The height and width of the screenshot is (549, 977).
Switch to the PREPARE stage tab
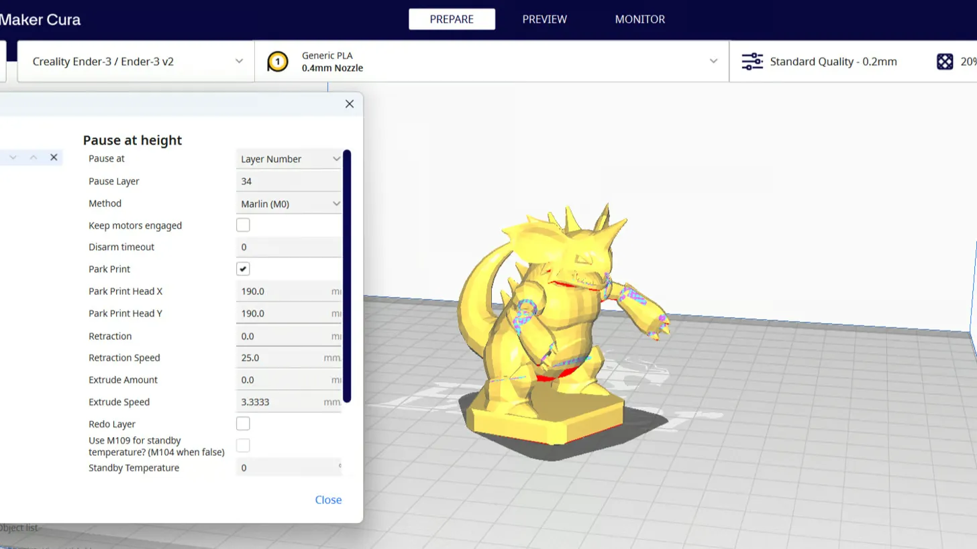pyautogui.click(x=452, y=19)
